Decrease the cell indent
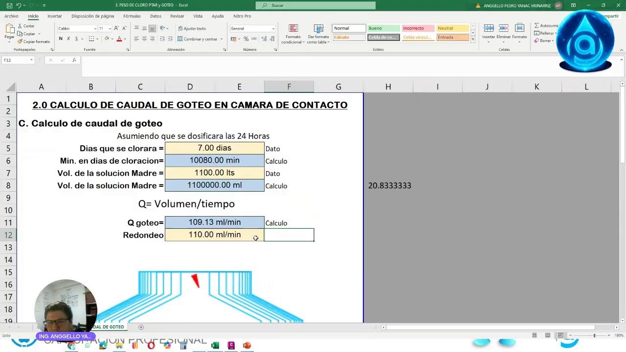Screen dimensions: 626x352 tap(162, 39)
